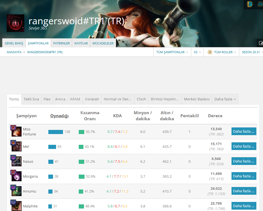
Task: Sort by the KDA column header
Action: tap(117, 116)
